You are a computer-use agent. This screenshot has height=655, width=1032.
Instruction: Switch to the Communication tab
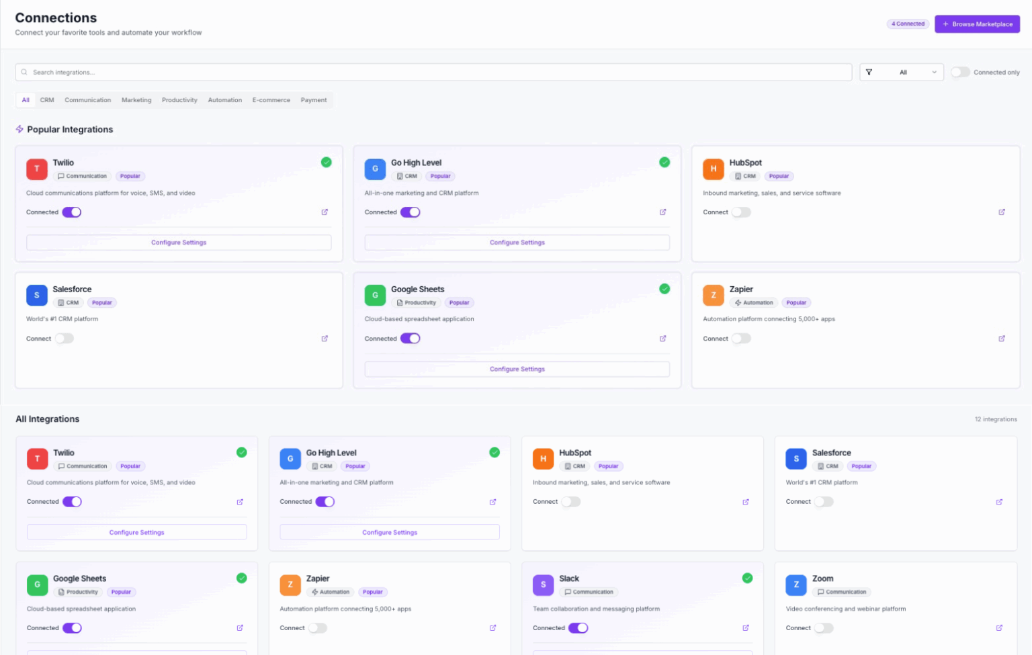tap(88, 100)
